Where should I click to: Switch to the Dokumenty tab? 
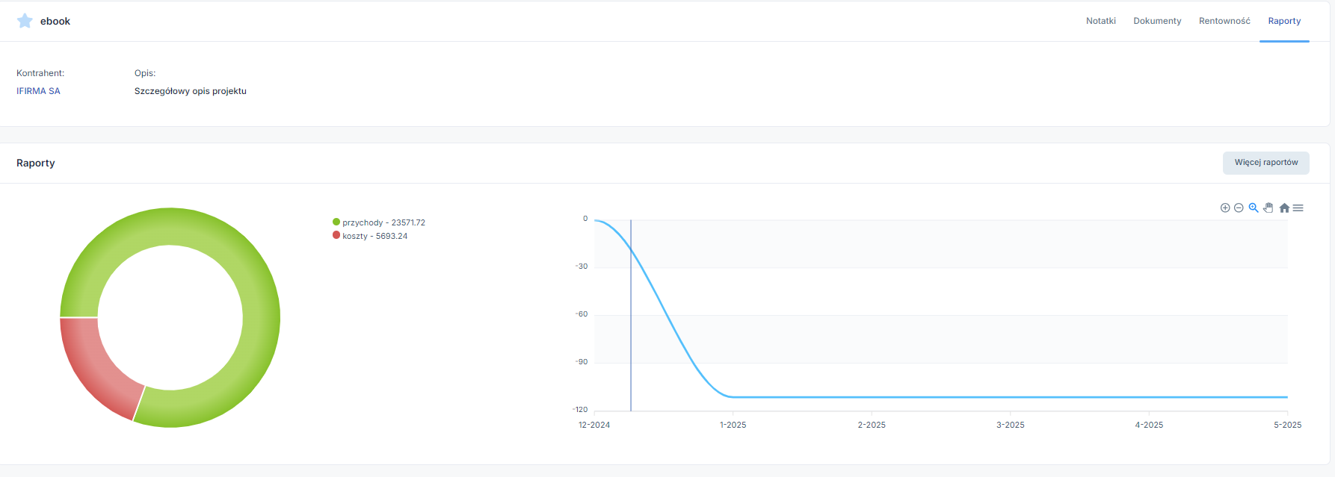click(x=1157, y=21)
